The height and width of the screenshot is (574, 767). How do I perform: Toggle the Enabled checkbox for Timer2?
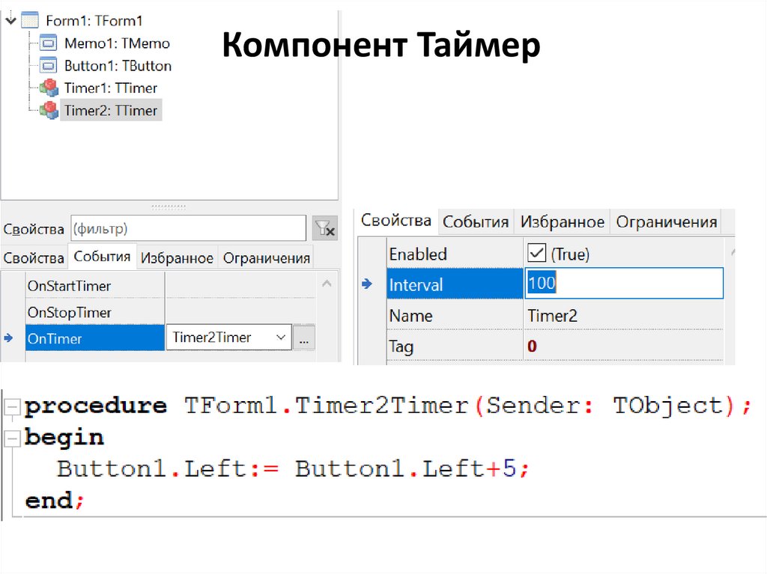pyautogui.click(x=537, y=253)
